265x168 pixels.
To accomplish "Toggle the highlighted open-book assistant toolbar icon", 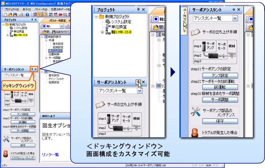I will tap(44, 14).
